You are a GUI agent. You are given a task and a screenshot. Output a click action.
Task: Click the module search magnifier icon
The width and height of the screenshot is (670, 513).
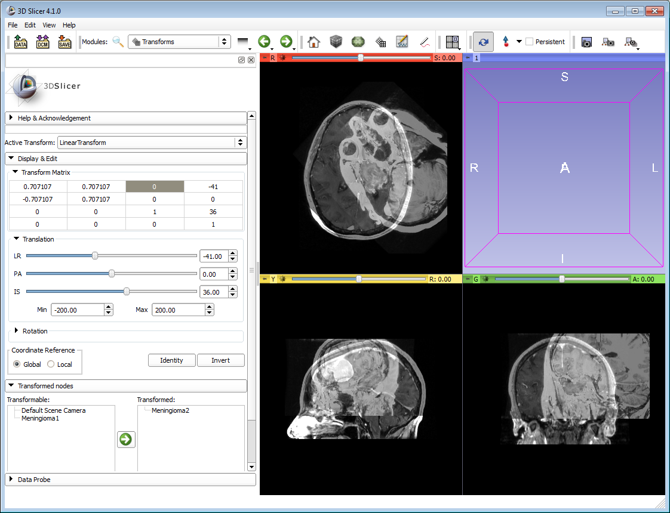point(118,42)
